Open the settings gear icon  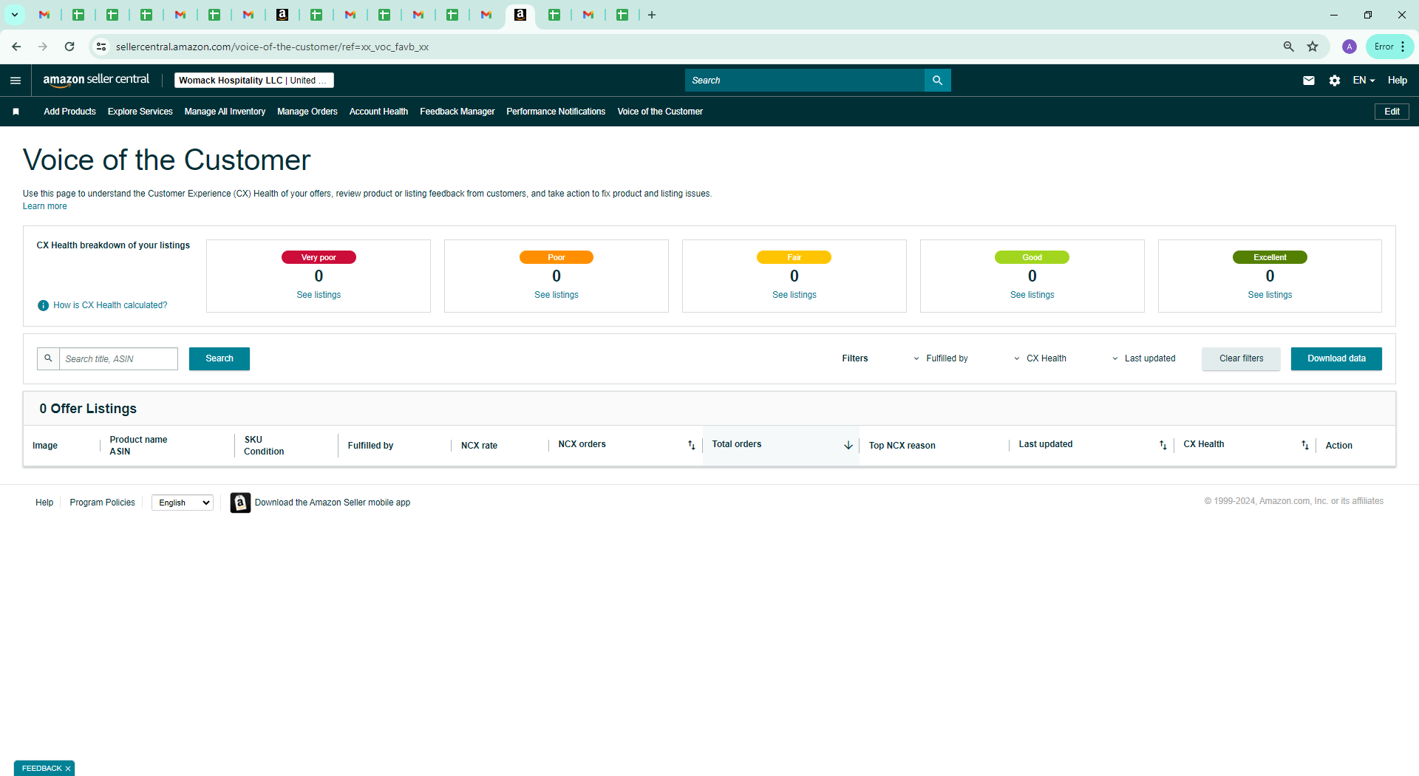(x=1335, y=81)
